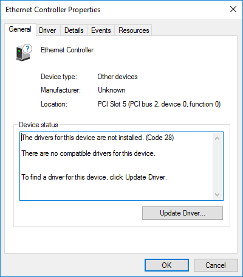Click the device status scrollbar track
The height and width of the screenshot is (277, 243).
217,166
